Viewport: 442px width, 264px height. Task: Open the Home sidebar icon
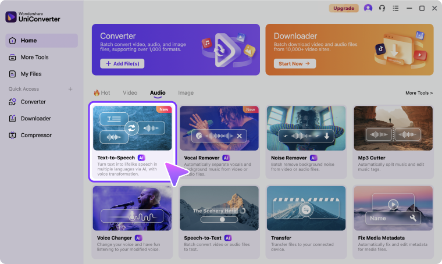pos(12,41)
